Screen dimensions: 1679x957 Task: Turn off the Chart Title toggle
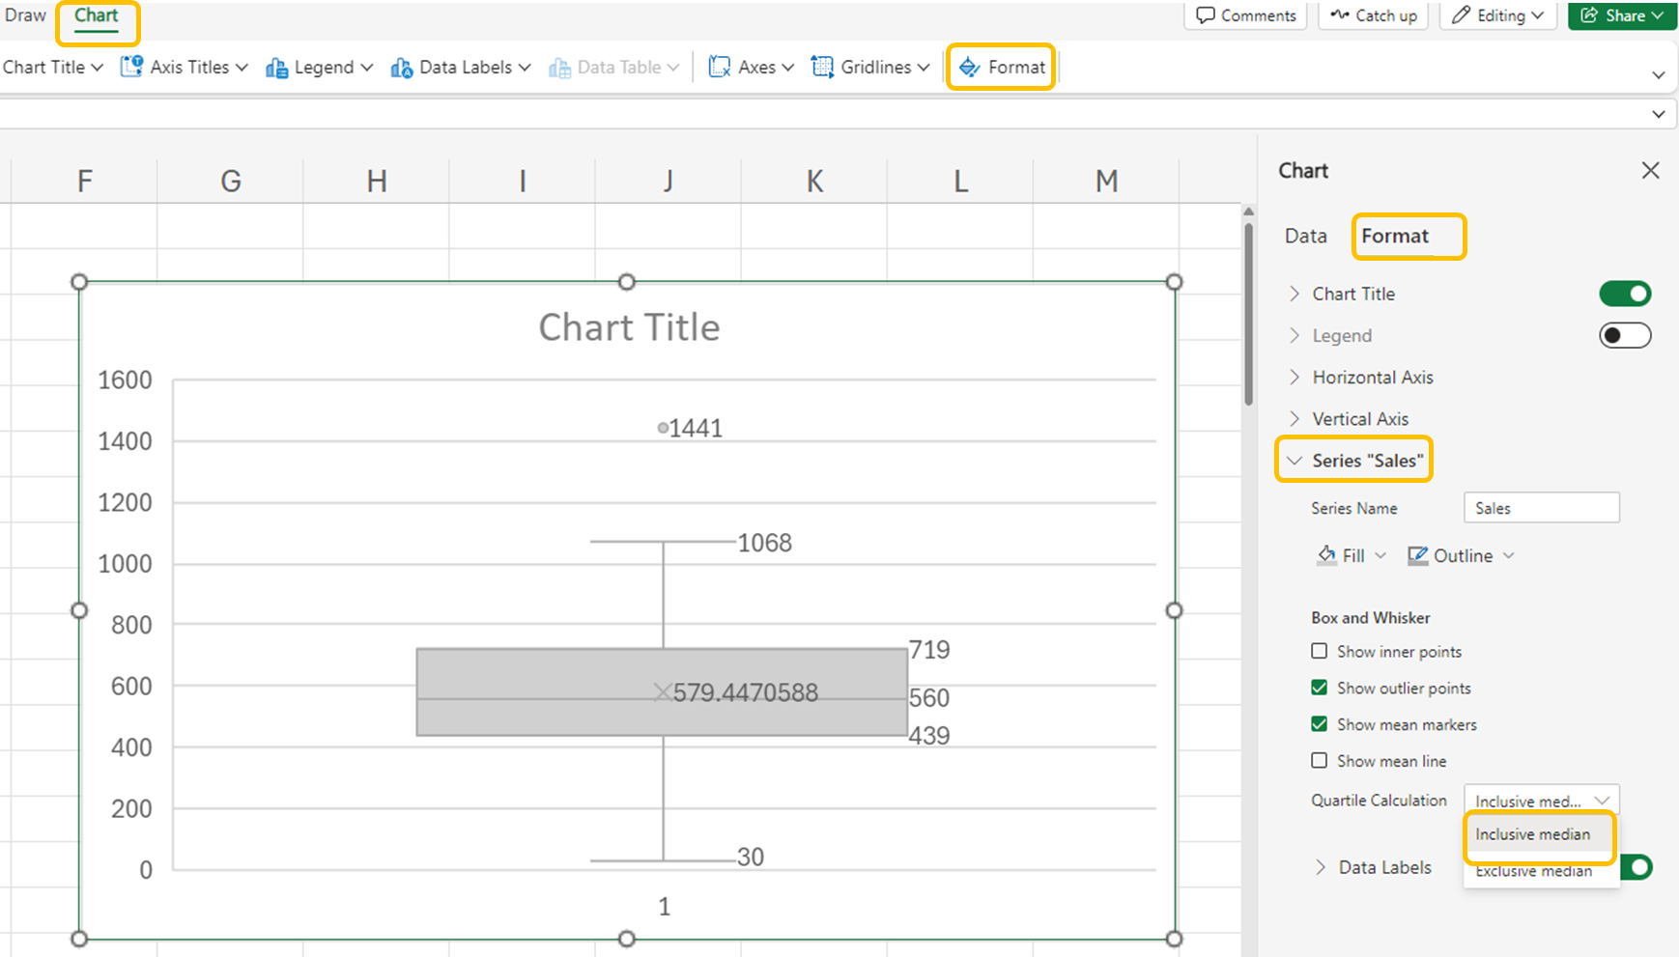click(1625, 294)
